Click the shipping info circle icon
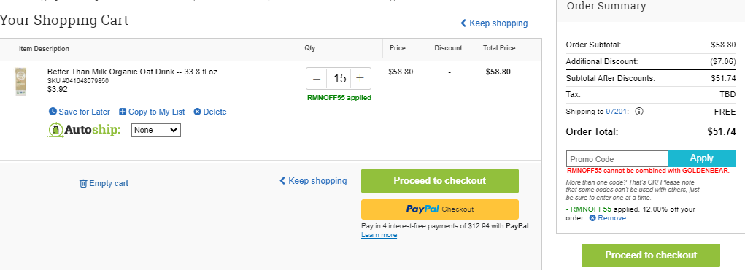 coord(639,112)
